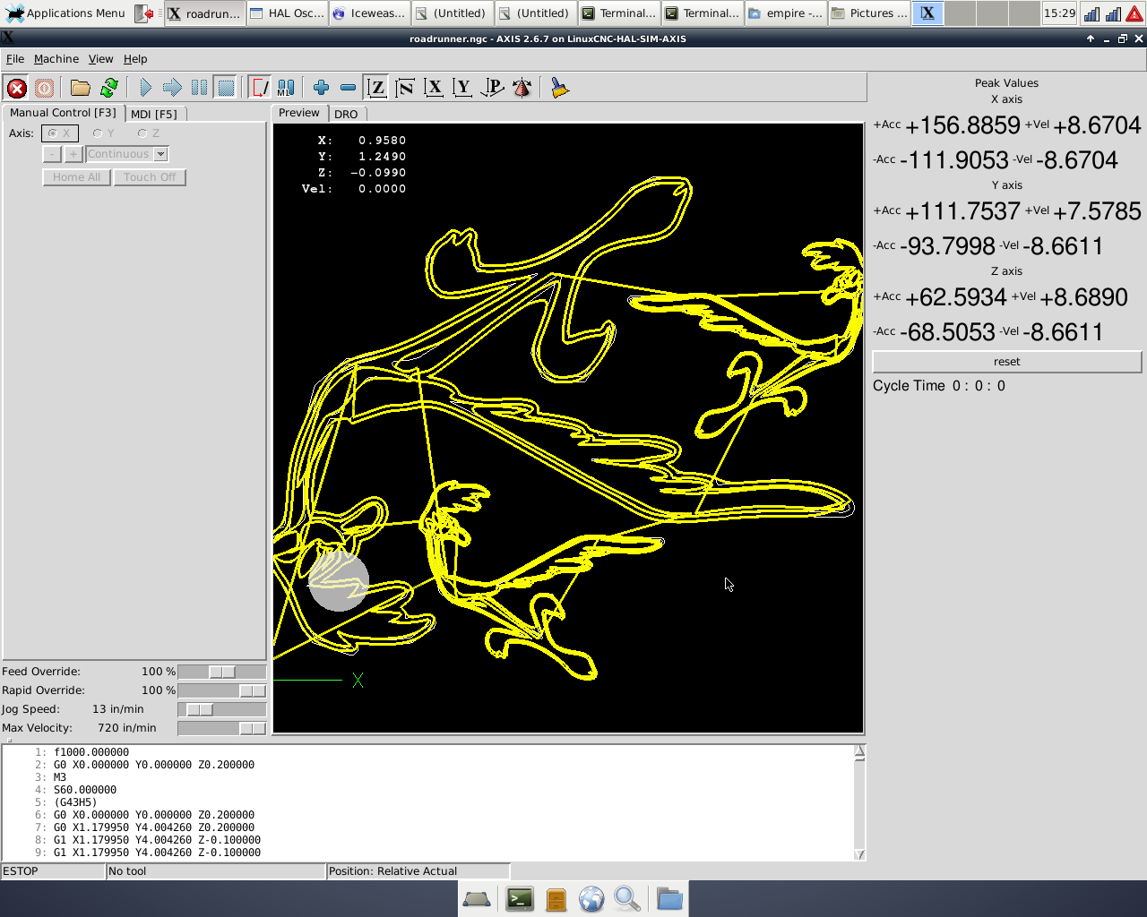The image size is (1147, 917).
Task: Click the Touch Off button
Action: coord(150,177)
